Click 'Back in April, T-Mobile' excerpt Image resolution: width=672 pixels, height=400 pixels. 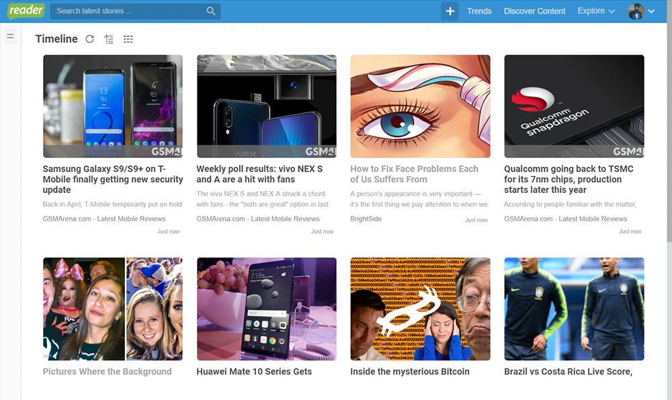112,204
